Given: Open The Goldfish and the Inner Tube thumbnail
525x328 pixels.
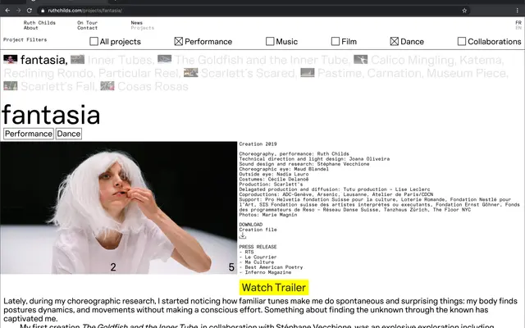Looking at the screenshot, I should [164, 59].
